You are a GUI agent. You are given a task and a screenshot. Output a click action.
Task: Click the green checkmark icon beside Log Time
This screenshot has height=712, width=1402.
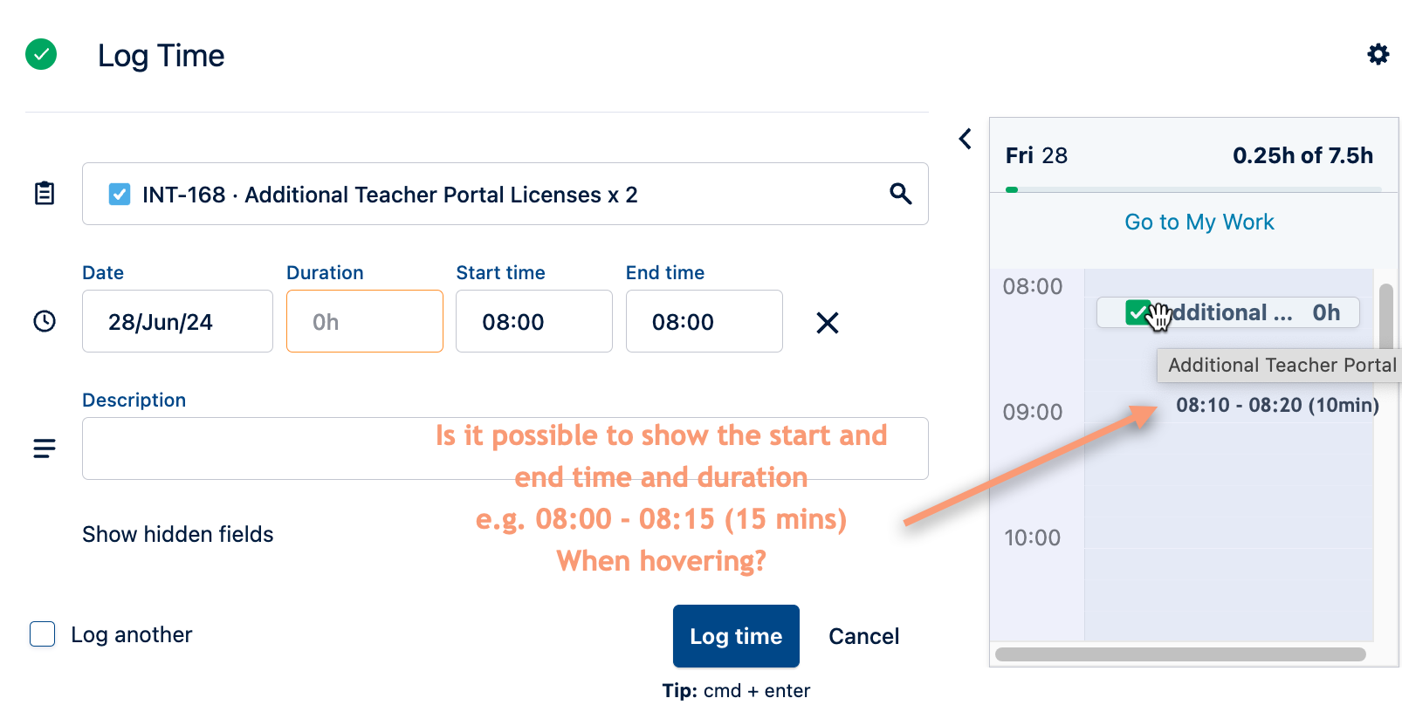pos(41,55)
